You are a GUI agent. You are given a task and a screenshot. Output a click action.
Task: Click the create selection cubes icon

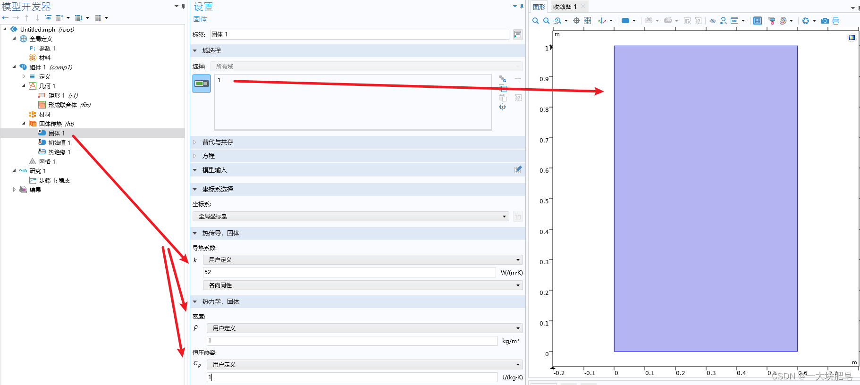(503, 79)
